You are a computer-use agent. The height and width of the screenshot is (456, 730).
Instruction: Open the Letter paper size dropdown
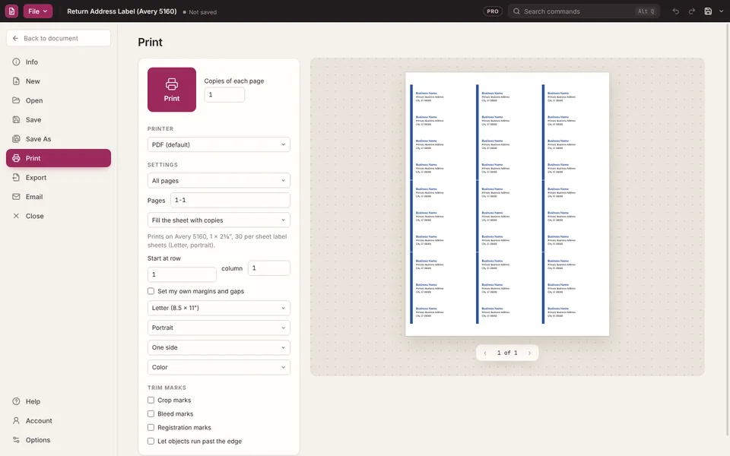pyautogui.click(x=219, y=308)
